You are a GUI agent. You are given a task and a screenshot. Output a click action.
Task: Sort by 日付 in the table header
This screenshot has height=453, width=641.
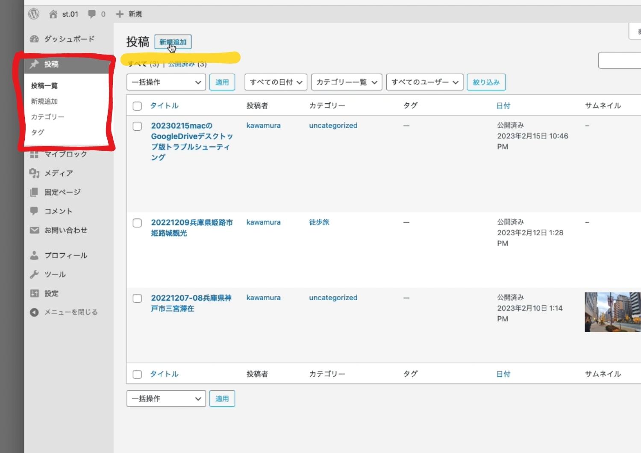pyautogui.click(x=503, y=105)
